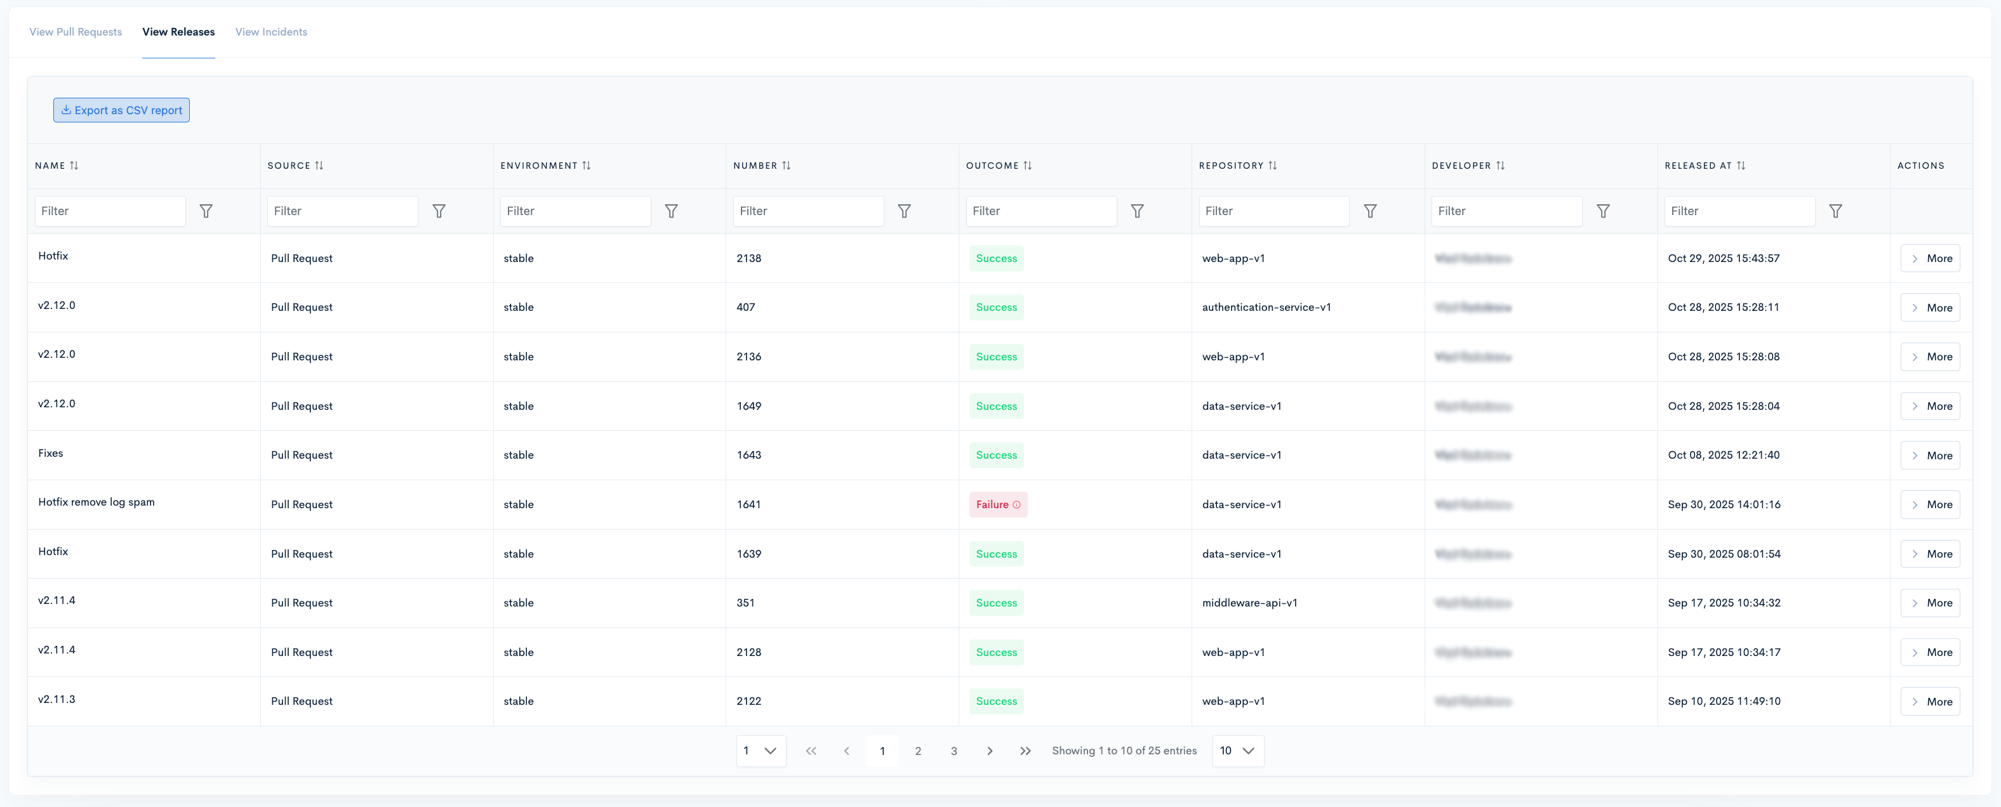Go to next page chevron

[989, 751]
